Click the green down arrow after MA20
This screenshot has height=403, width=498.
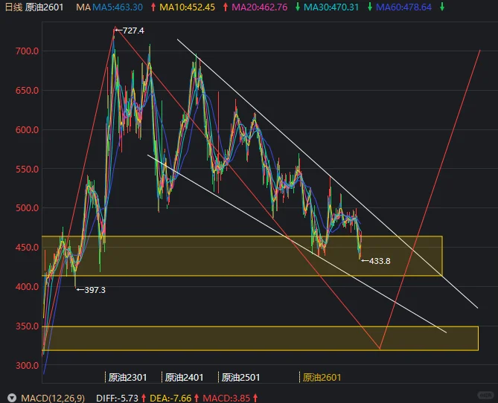[298, 7]
